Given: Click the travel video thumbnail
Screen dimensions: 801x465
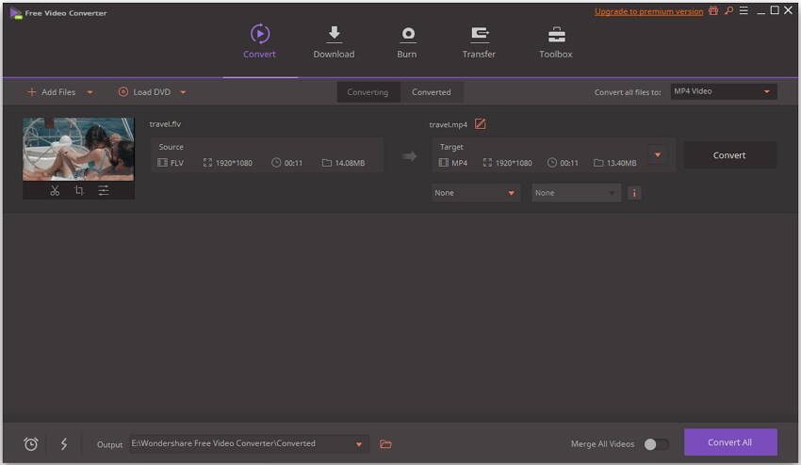Looking at the screenshot, I should [x=78, y=149].
